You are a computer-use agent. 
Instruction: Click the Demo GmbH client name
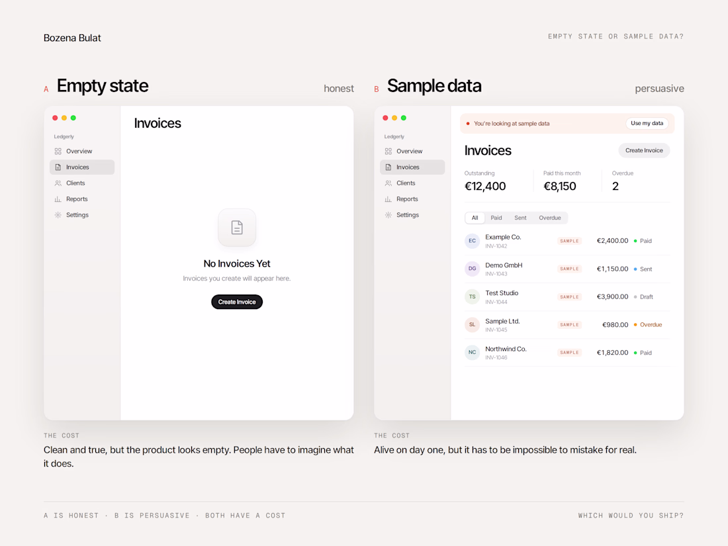pos(504,265)
